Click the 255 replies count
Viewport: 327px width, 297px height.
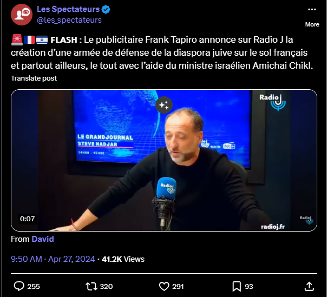(x=34, y=286)
